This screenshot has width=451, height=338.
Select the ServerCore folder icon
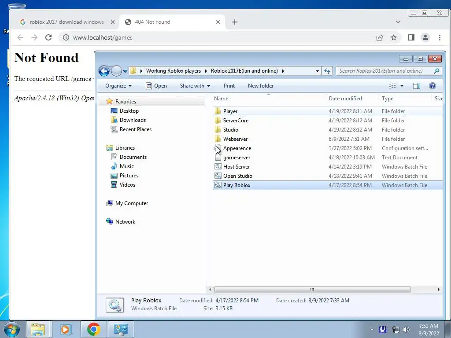[218, 121]
